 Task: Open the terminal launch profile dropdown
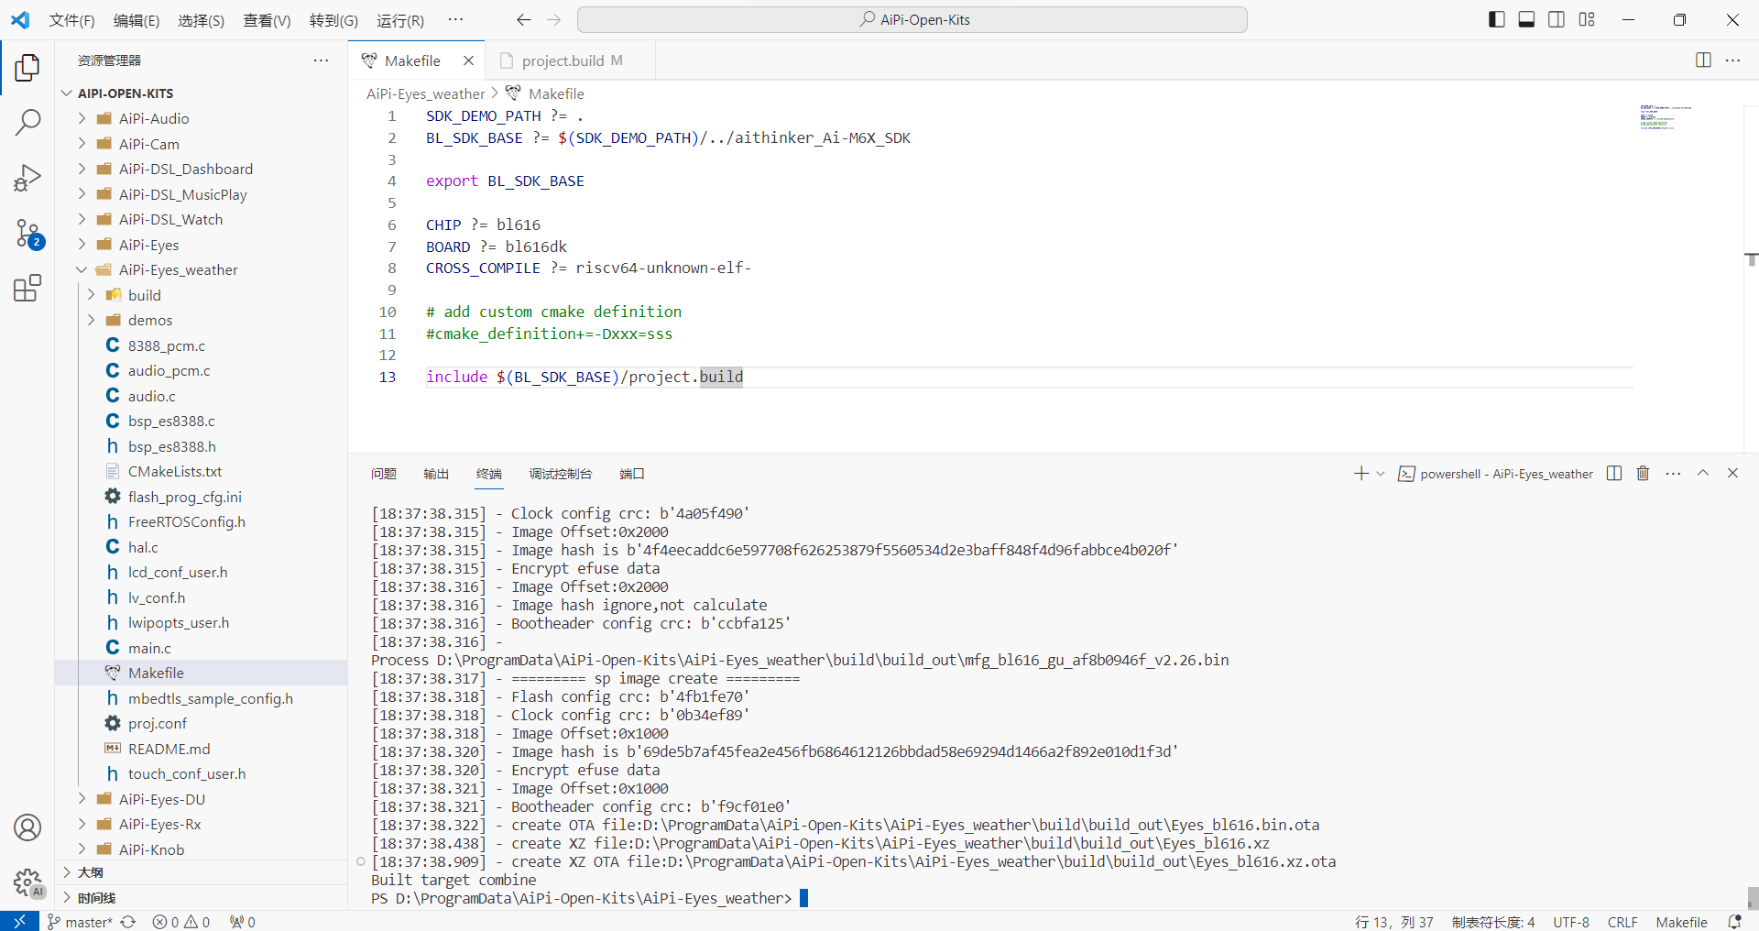pyautogui.click(x=1381, y=474)
